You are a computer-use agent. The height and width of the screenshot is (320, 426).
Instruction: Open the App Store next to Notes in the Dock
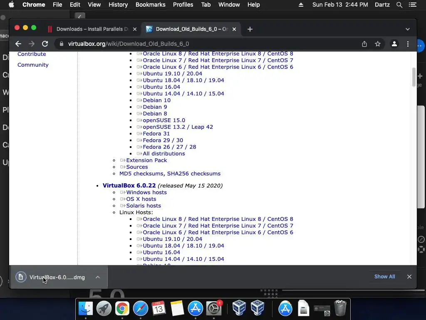click(x=196, y=309)
